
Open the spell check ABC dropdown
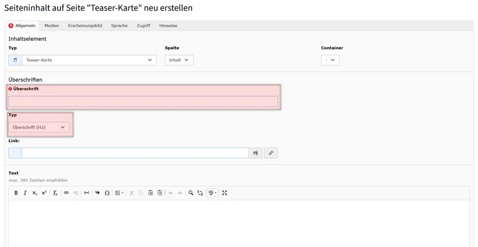point(213,193)
